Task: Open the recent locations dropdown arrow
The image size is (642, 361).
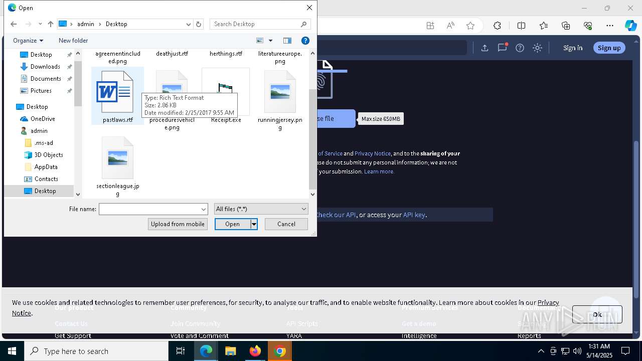Action: (x=40, y=24)
